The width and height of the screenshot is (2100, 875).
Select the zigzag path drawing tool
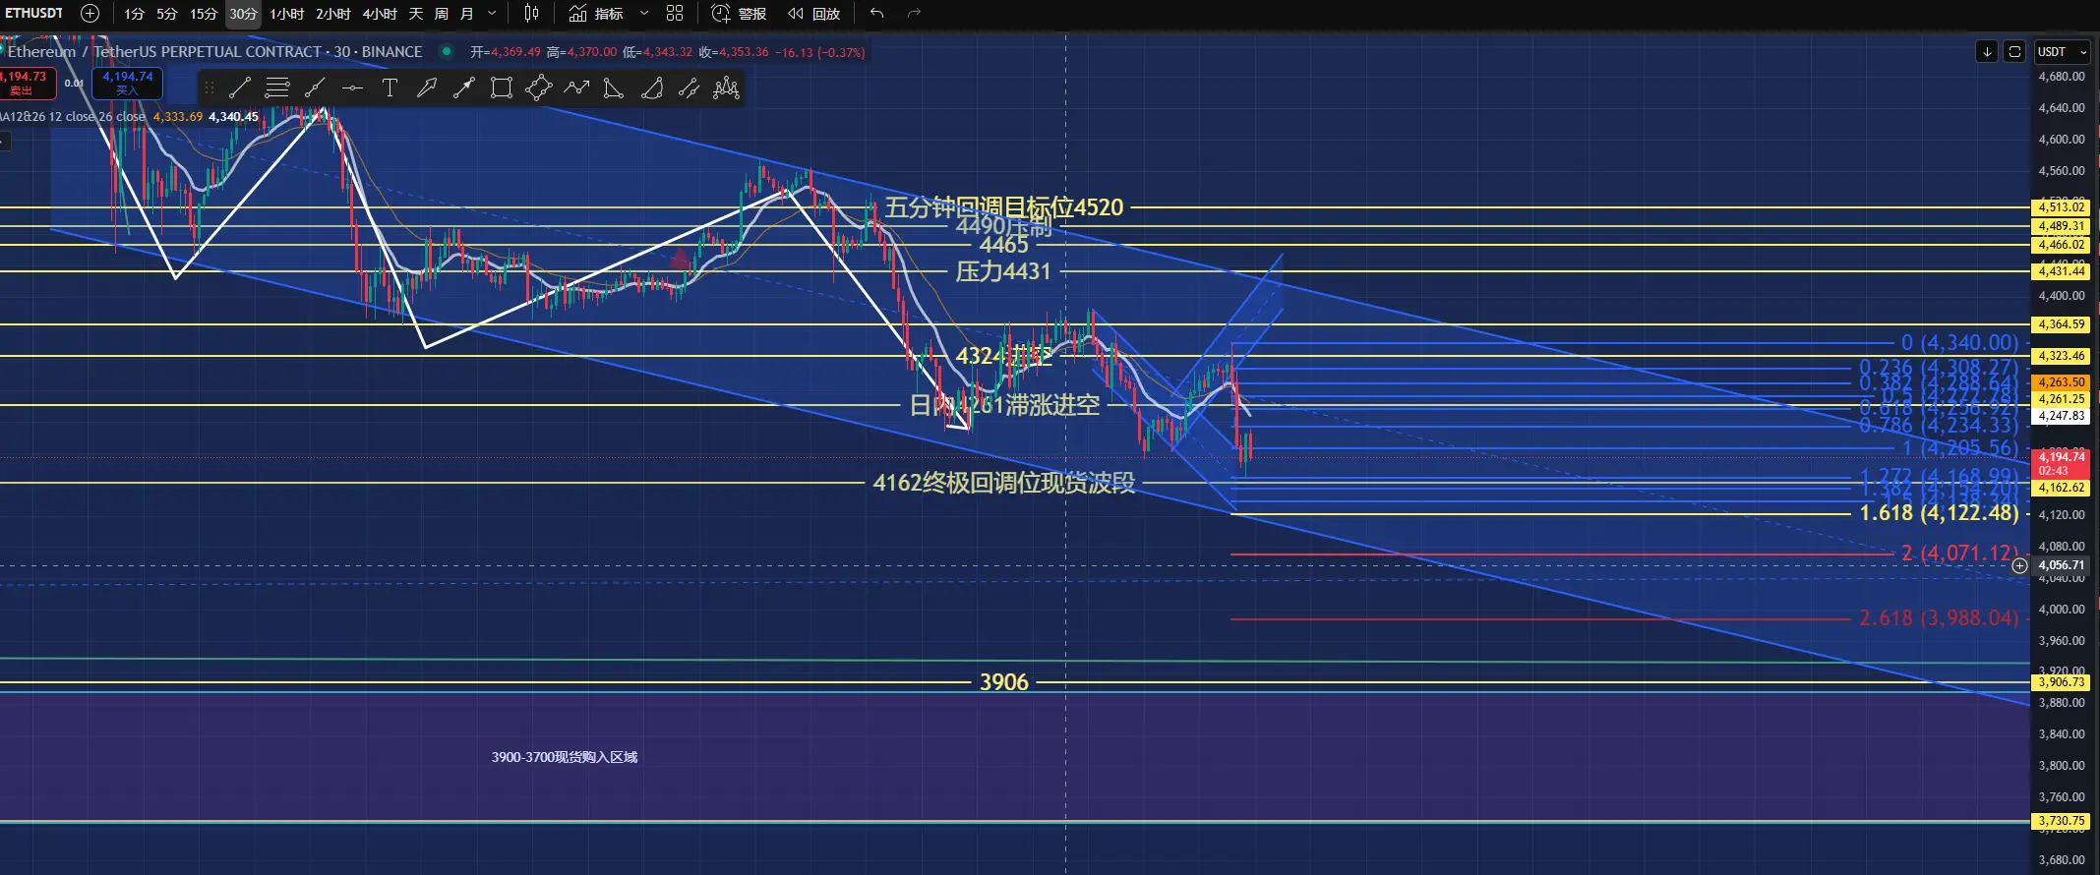576,88
